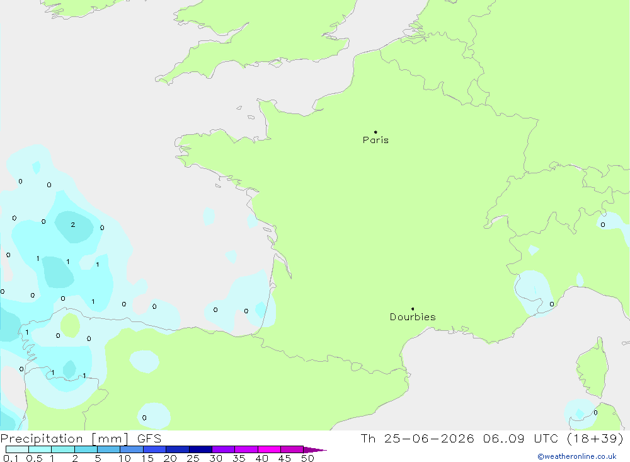Screen dimensions: 630x462
Task: Click the 'Th' weekday abbreviation
Action: point(369,438)
